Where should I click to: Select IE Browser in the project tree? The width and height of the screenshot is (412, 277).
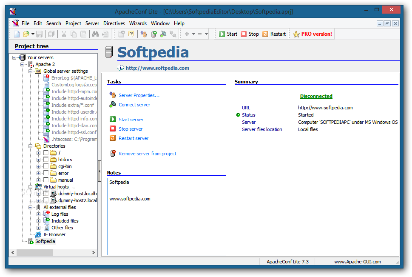coord(54,234)
